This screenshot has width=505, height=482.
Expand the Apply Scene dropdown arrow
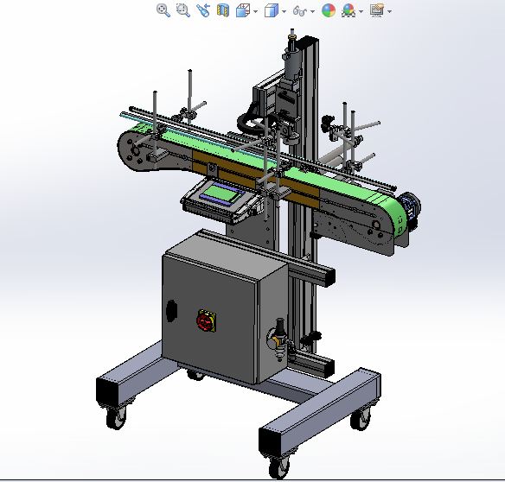(x=361, y=11)
